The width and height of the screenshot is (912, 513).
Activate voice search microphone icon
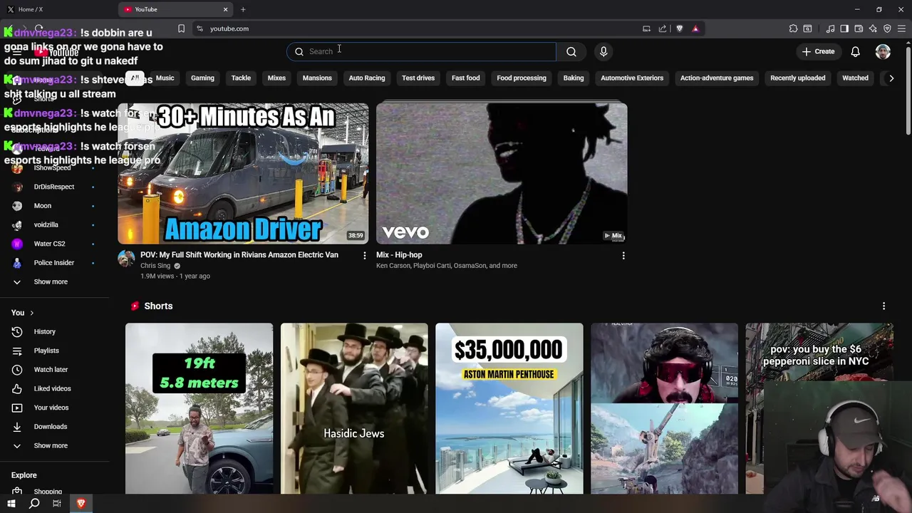click(603, 51)
